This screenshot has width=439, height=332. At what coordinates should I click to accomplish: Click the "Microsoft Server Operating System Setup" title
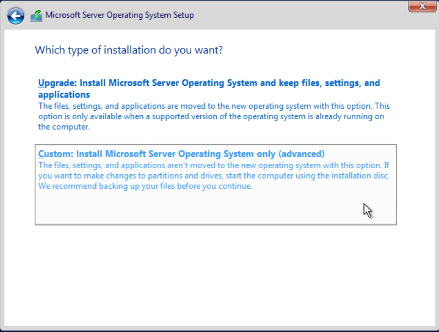point(119,15)
